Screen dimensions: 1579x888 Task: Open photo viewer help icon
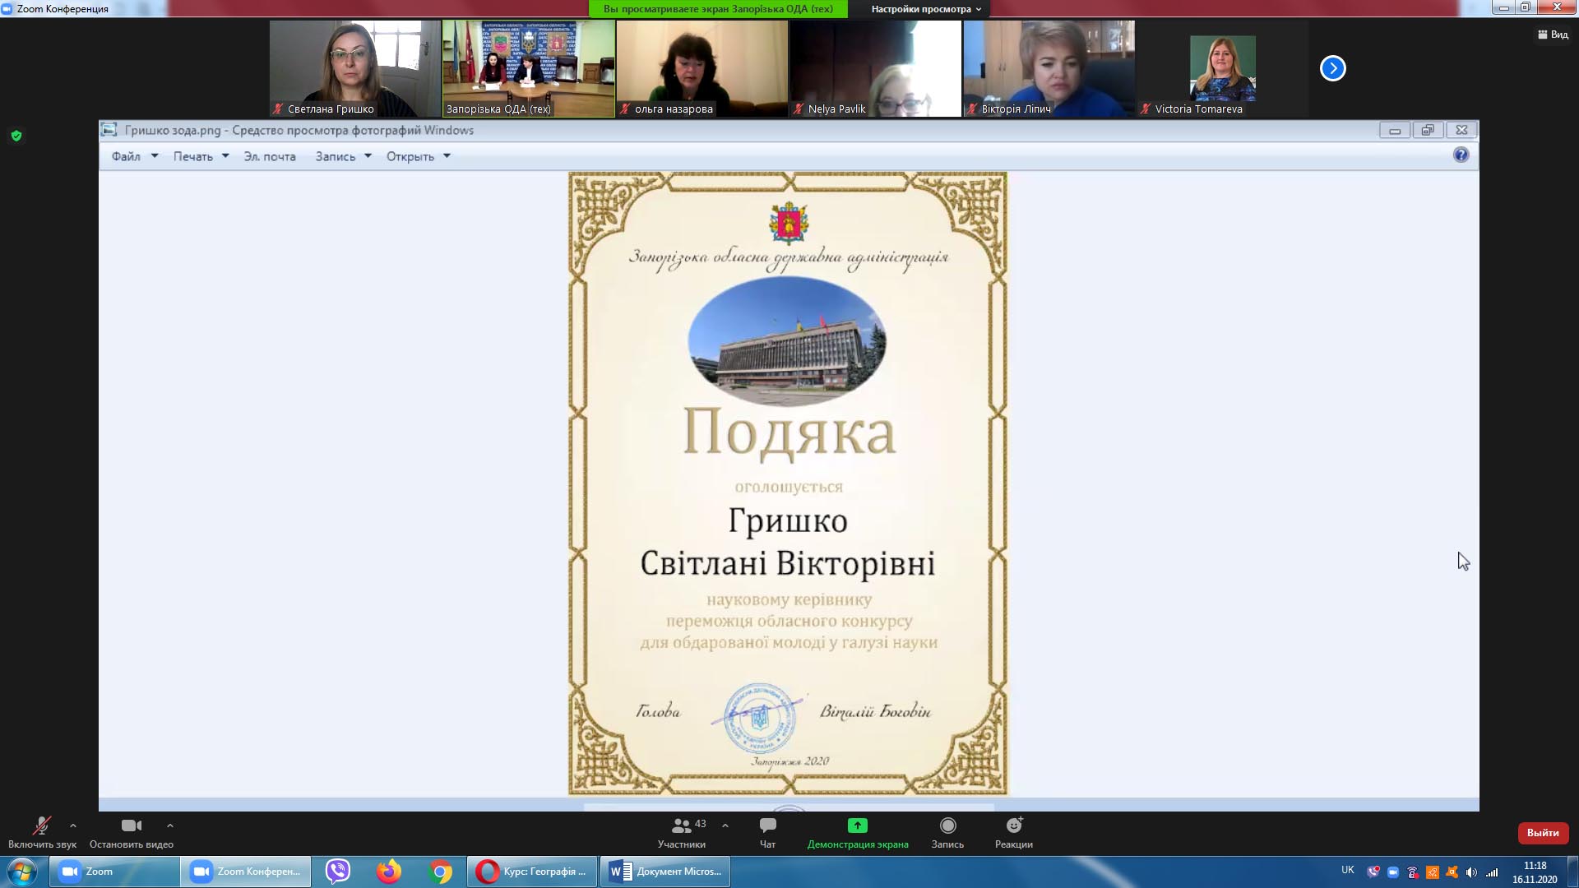coord(1461,155)
